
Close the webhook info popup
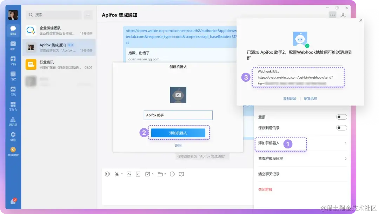[x=361, y=20]
